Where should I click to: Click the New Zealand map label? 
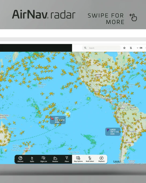click(x=27, y=149)
